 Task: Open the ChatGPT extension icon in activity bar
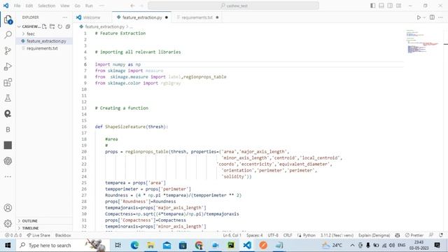pos(8,161)
